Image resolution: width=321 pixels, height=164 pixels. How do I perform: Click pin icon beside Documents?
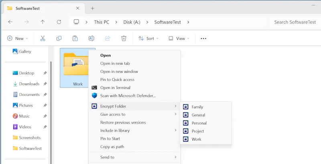pos(45,95)
